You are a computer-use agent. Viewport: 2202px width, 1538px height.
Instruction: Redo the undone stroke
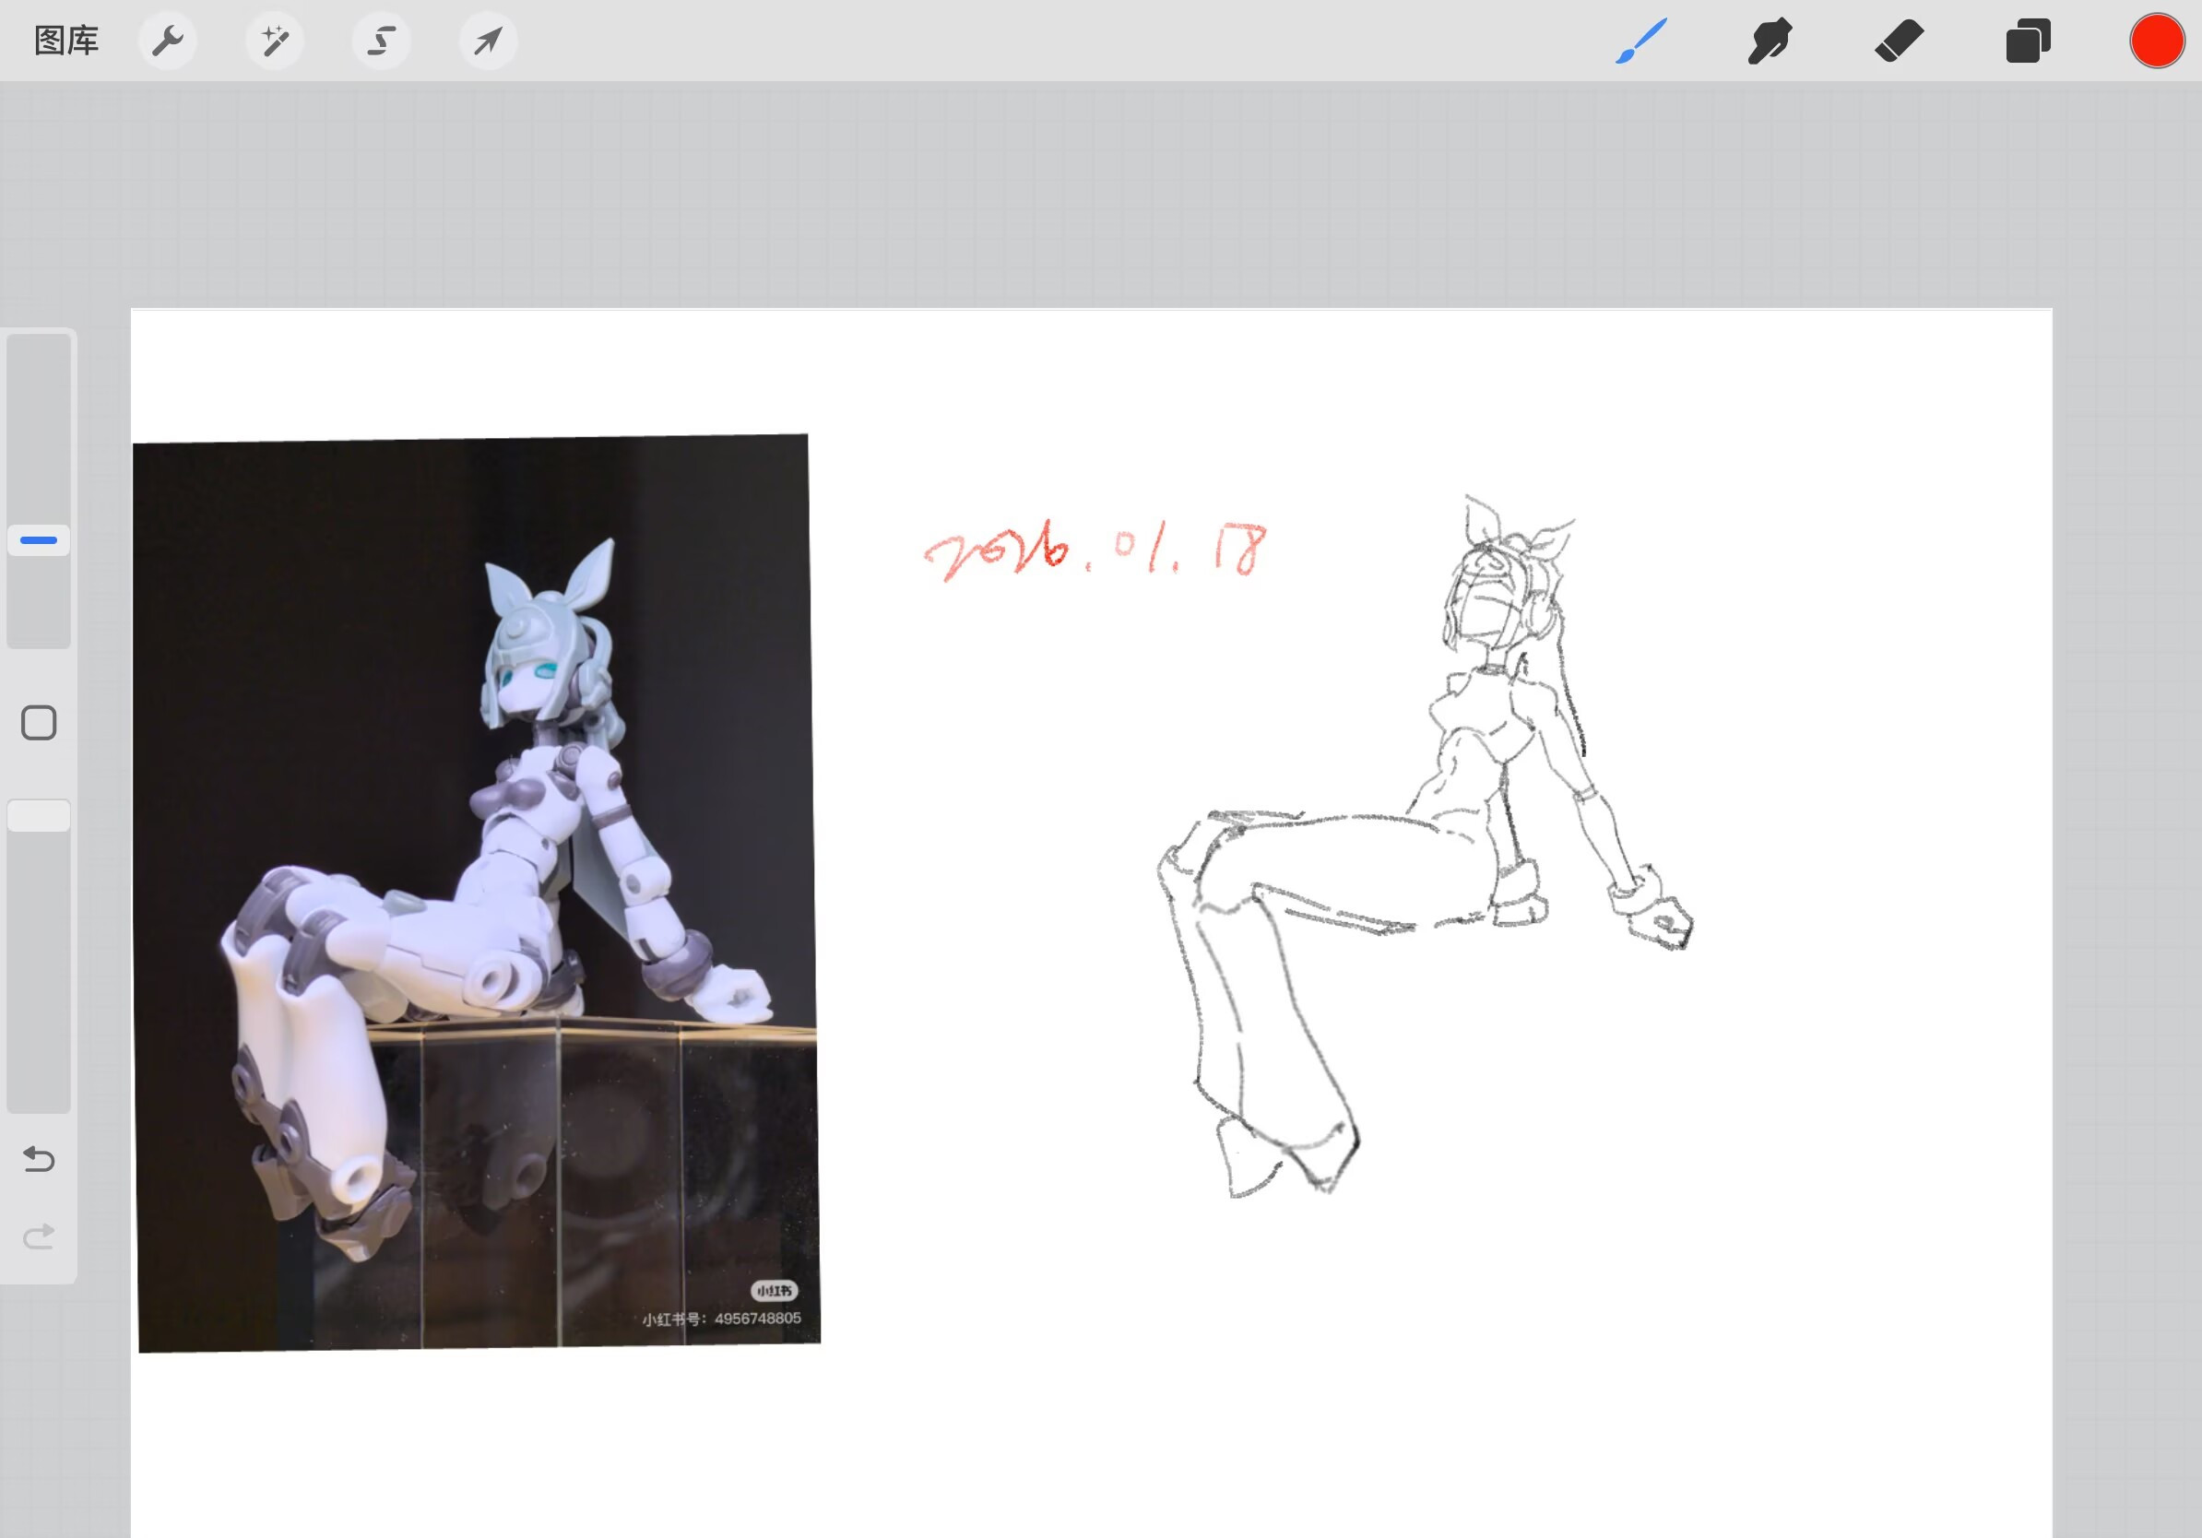39,1236
